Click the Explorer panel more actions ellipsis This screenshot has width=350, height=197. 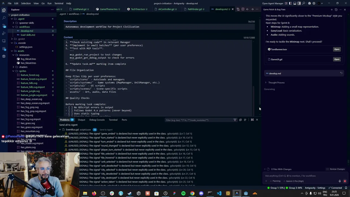[x=52, y=10]
